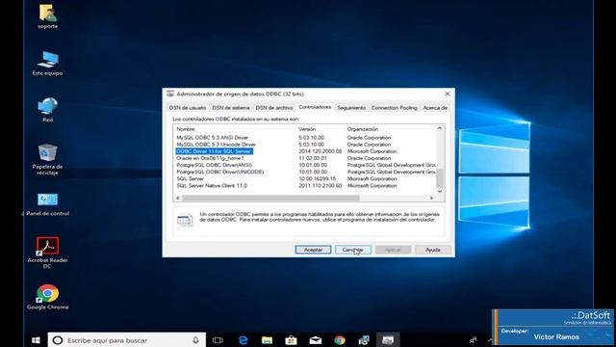Click the Cancelar button
The image size is (616, 347).
click(x=353, y=250)
